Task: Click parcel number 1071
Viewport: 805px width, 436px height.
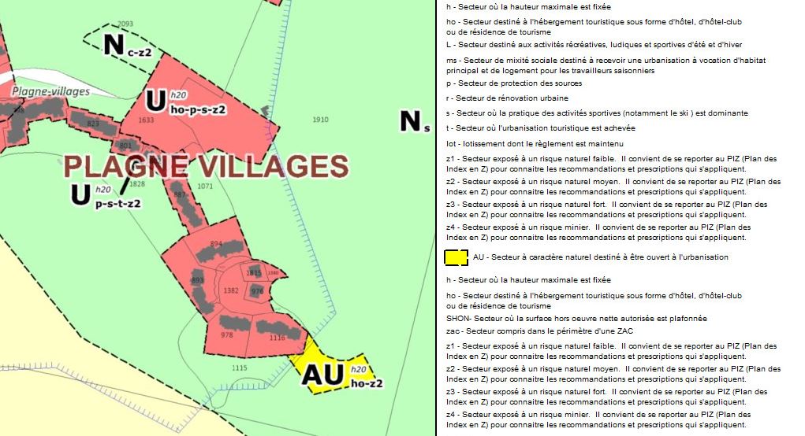Action: 206,187
